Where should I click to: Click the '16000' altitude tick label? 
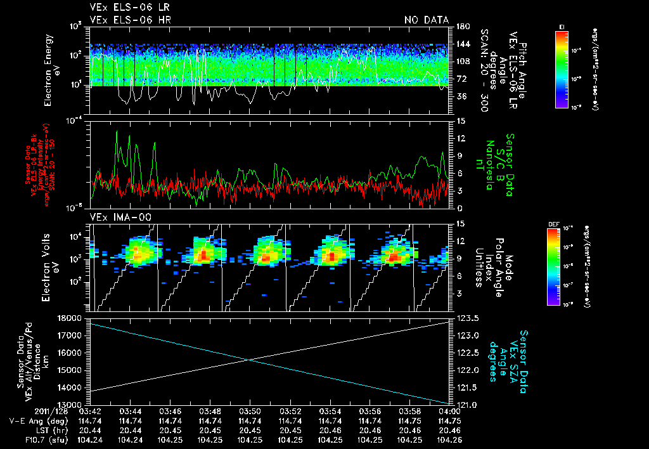71,353
